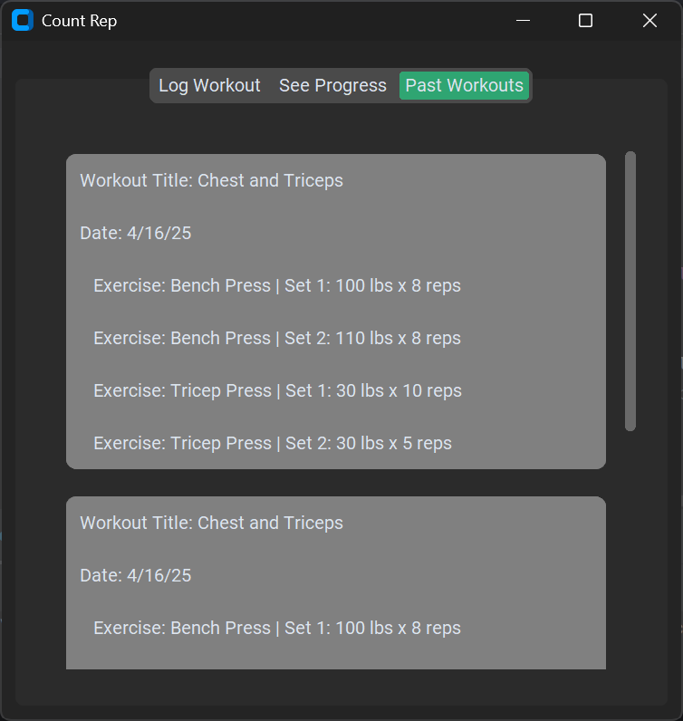Viewport: 683px width, 721px height.
Task: Click the Tricep Press Set 1 entry
Action: [277, 390]
